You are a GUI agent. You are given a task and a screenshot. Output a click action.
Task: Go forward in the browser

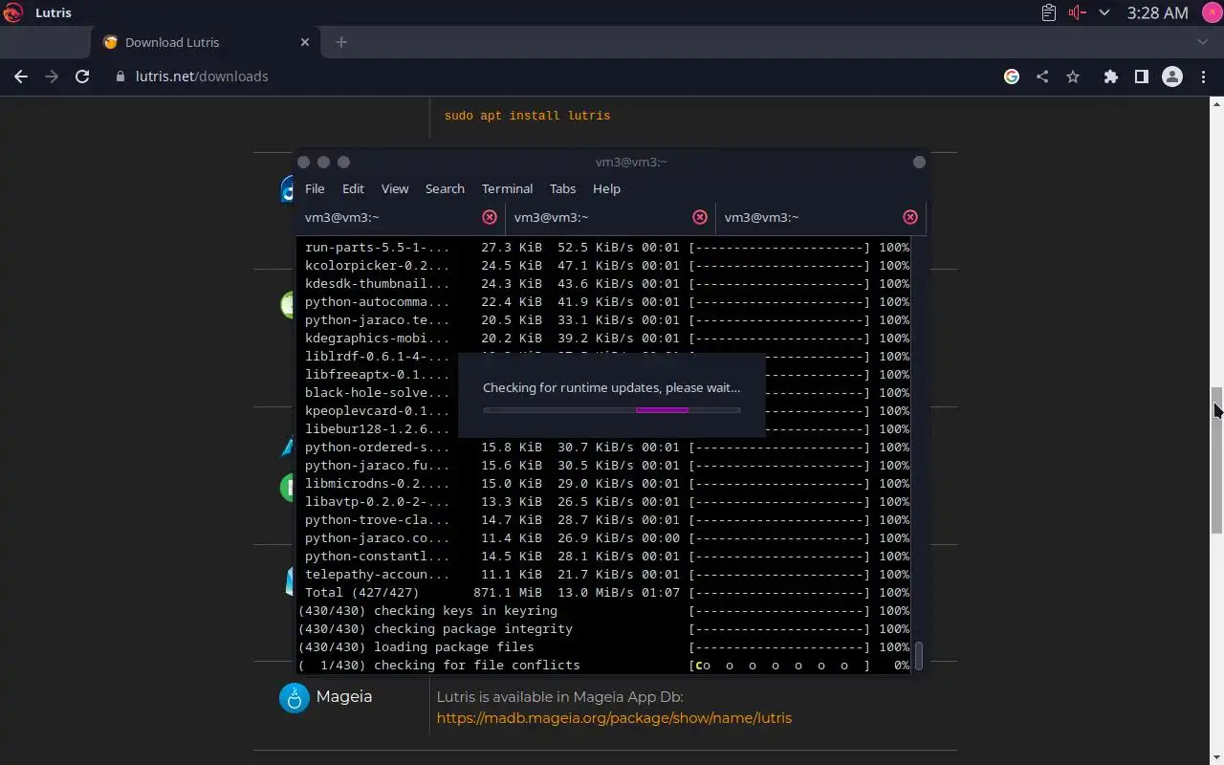52,76
